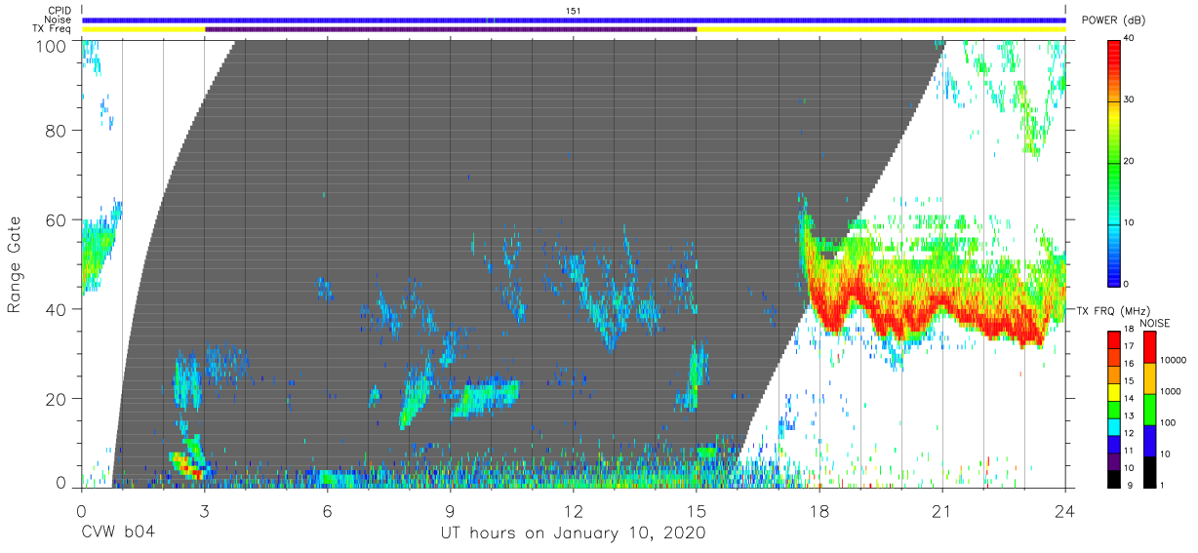Click the 6 tick on the UT hours axis
1198x553 pixels.
coord(327,510)
